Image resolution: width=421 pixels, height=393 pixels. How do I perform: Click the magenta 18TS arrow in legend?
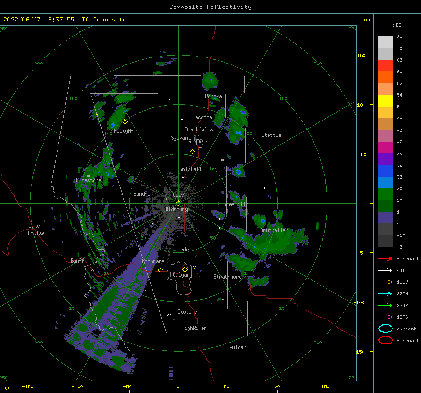pyautogui.click(x=385, y=317)
